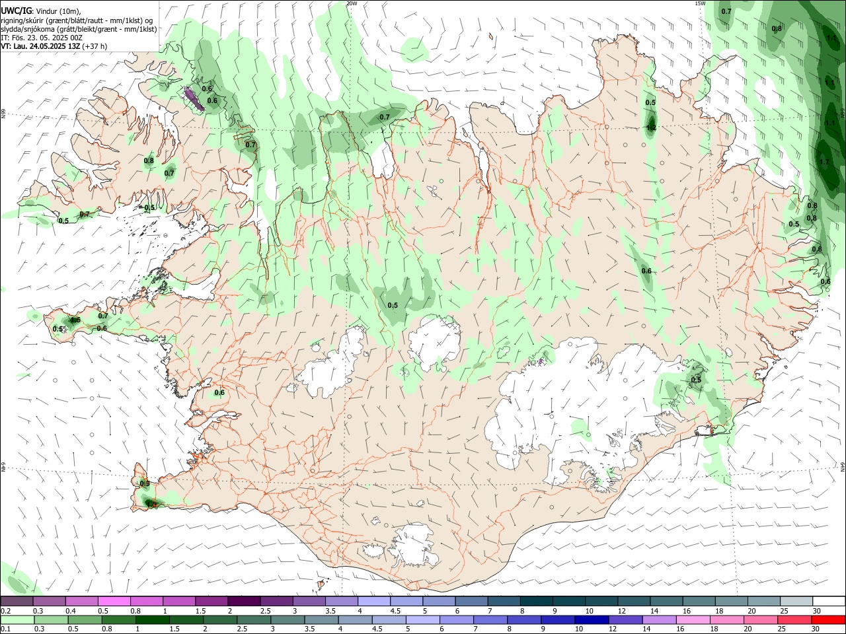Screen dimensions: 846x634
Task: Pick the white swatch ending the upper legend
Action: [x=829, y=602]
